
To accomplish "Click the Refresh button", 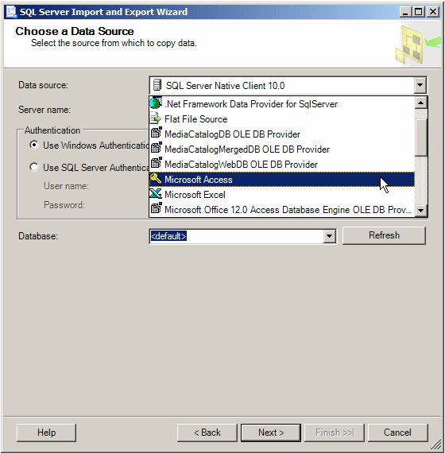I will click(x=384, y=235).
